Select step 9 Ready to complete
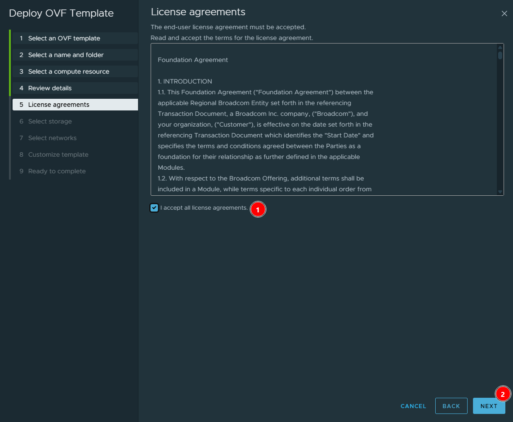513x422 pixels. (75, 171)
